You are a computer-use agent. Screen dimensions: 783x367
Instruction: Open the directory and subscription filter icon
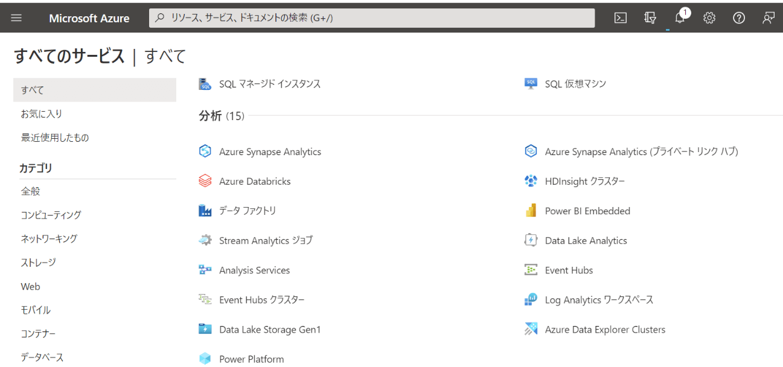[x=650, y=18]
